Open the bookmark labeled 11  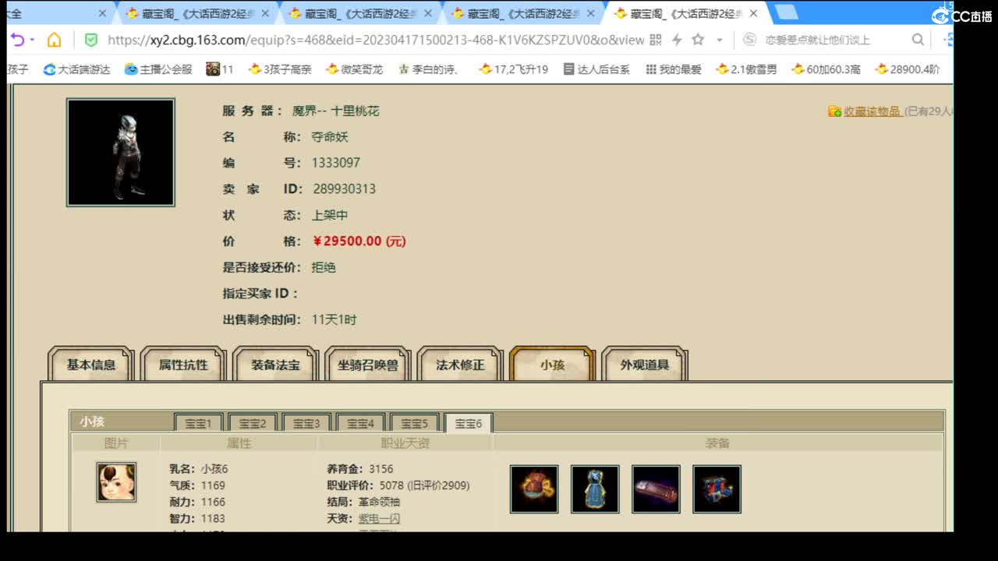coord(220,69)
